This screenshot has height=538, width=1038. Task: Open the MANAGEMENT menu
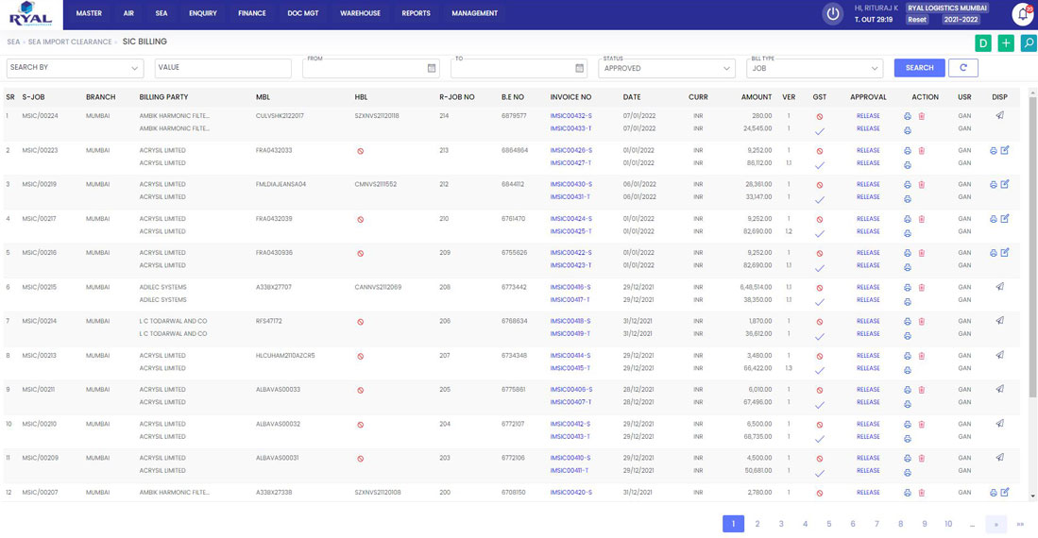click(x=475, y=13)
